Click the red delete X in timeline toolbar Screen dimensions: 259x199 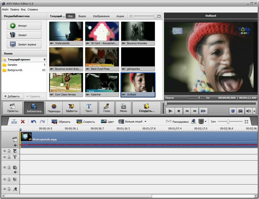23,122
